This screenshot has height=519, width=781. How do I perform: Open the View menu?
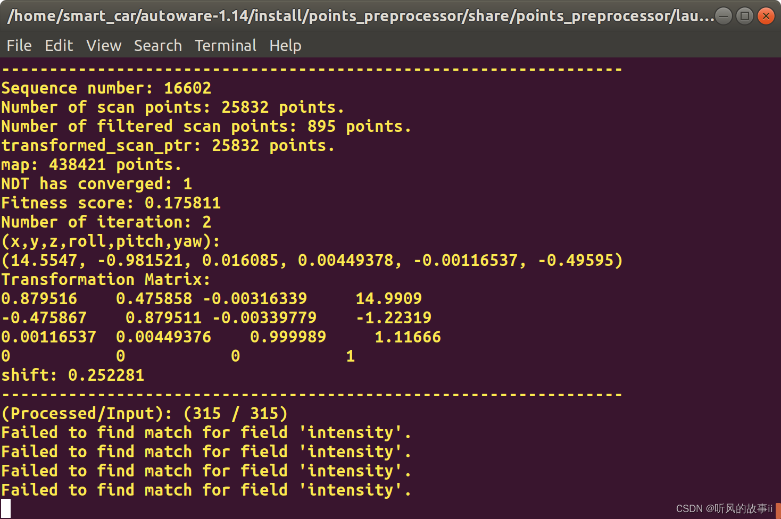[103, 46]
